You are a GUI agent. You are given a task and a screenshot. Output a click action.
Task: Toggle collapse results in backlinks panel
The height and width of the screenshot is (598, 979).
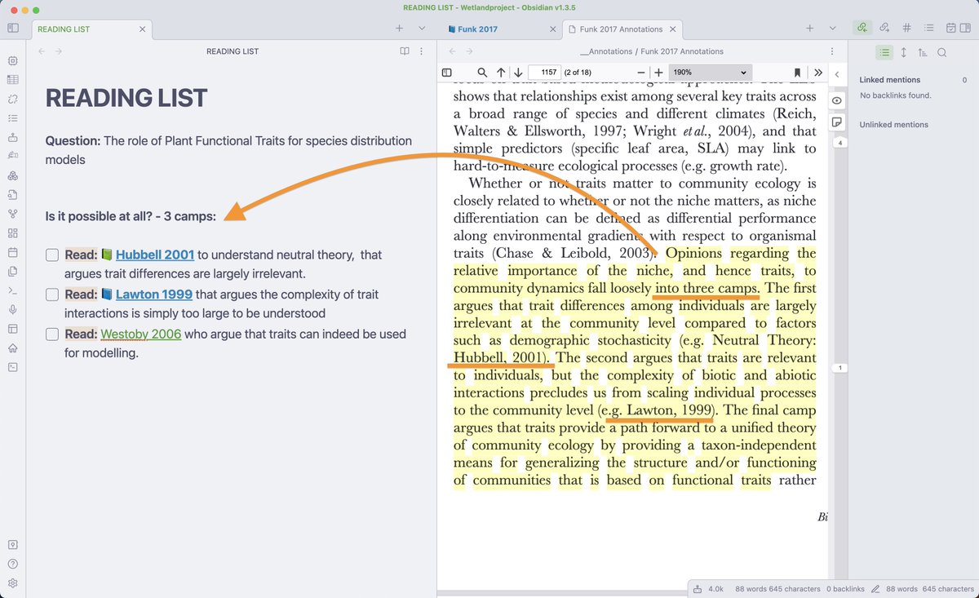click(x=884, y=52)
